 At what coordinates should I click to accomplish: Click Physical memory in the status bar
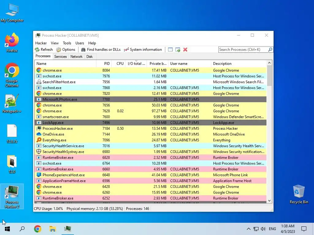[95, 209]
